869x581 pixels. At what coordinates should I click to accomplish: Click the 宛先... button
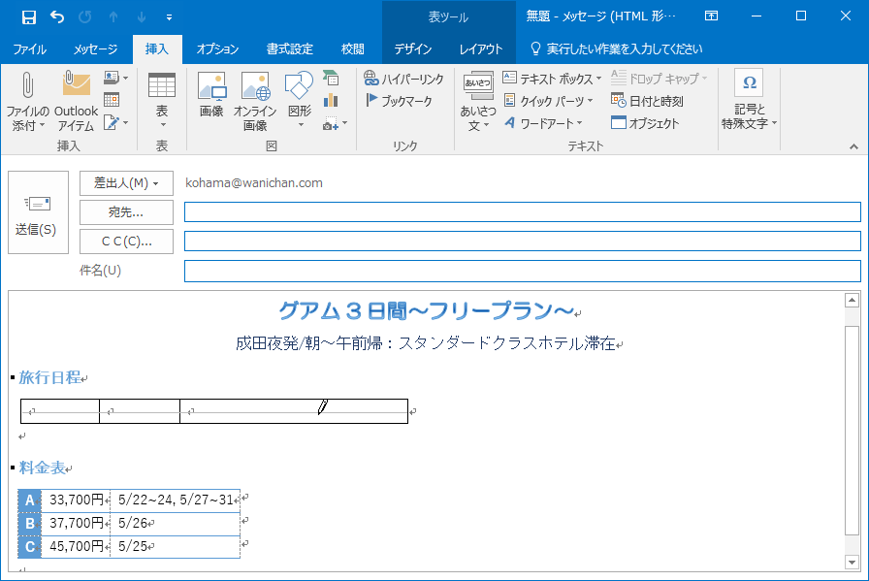[x=126, y=212]
